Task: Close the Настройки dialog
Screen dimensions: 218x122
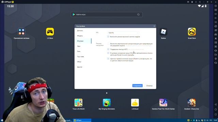Action: 154,26
